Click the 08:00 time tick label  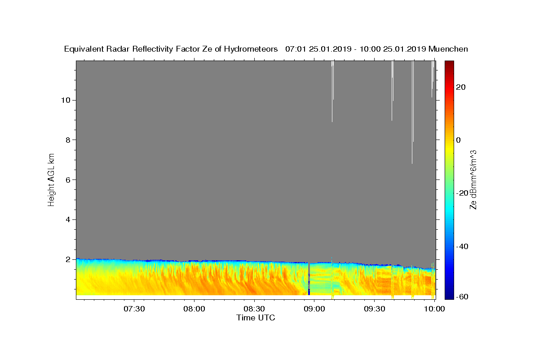click(194, 309)
